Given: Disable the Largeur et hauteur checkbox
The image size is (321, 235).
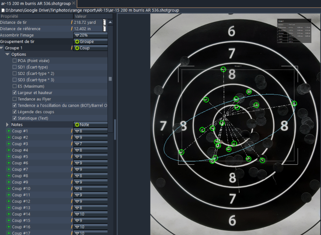Looking at the screenshot, I should coord(14,93).
